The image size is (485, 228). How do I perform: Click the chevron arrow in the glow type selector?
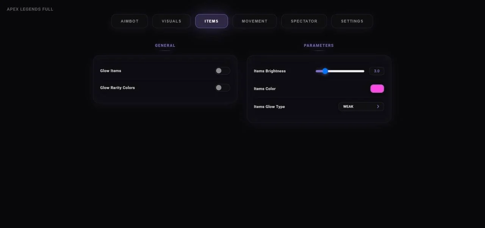(378, 107)
